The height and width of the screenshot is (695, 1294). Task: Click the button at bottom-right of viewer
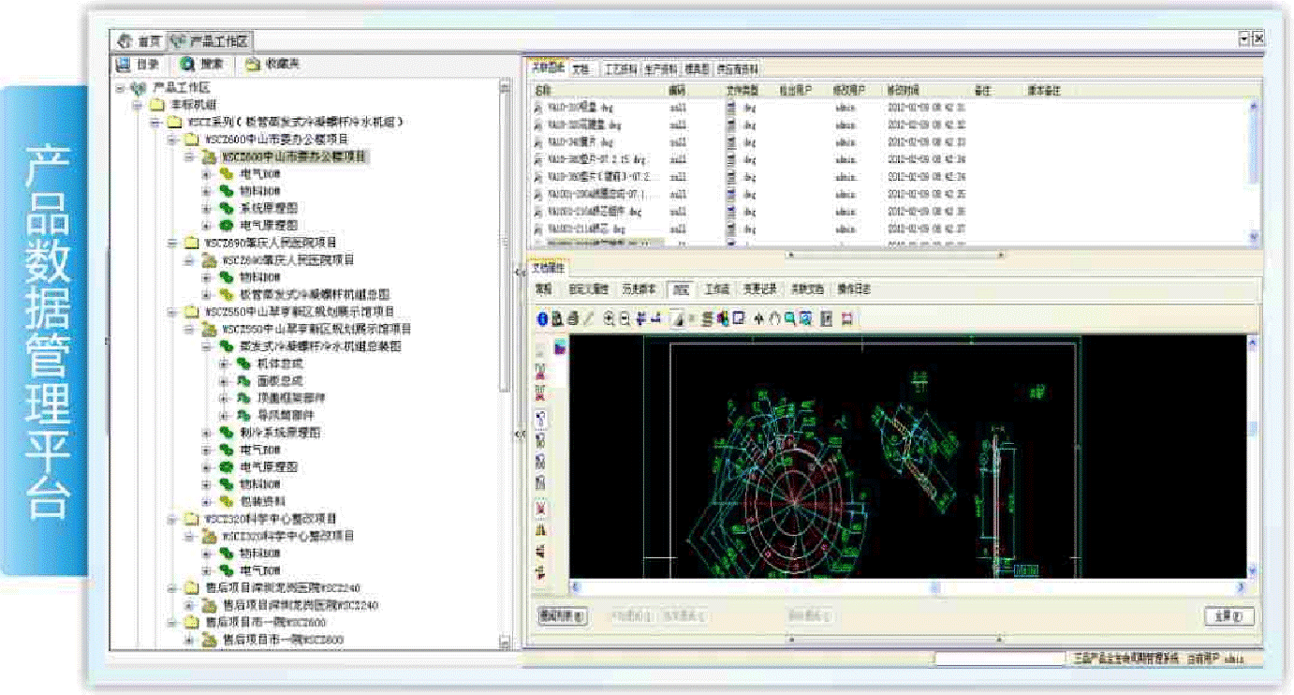click(1228, 616)
